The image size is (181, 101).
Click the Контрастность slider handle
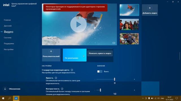[100, 90]
